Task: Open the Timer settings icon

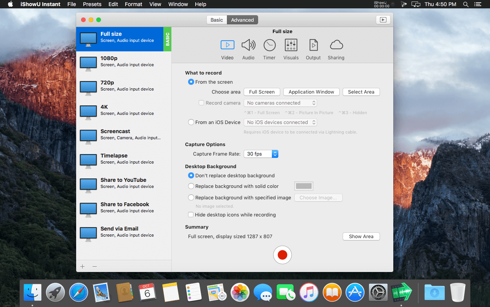Action: point(269,46)
